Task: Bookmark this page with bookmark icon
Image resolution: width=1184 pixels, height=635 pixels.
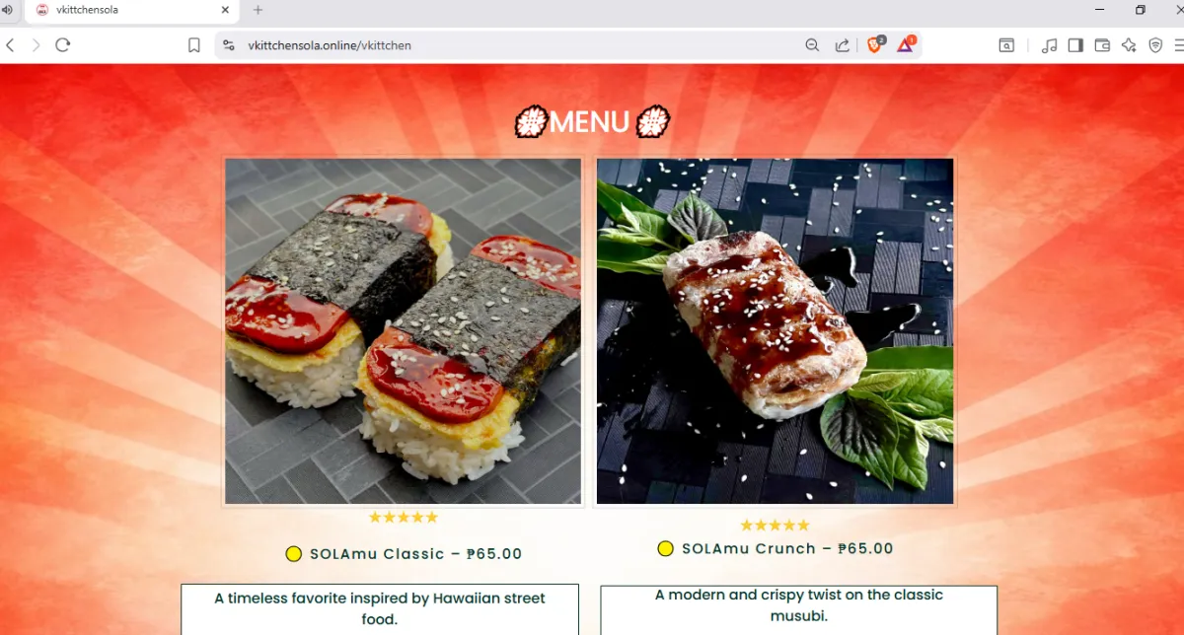Action: (194, 45)
